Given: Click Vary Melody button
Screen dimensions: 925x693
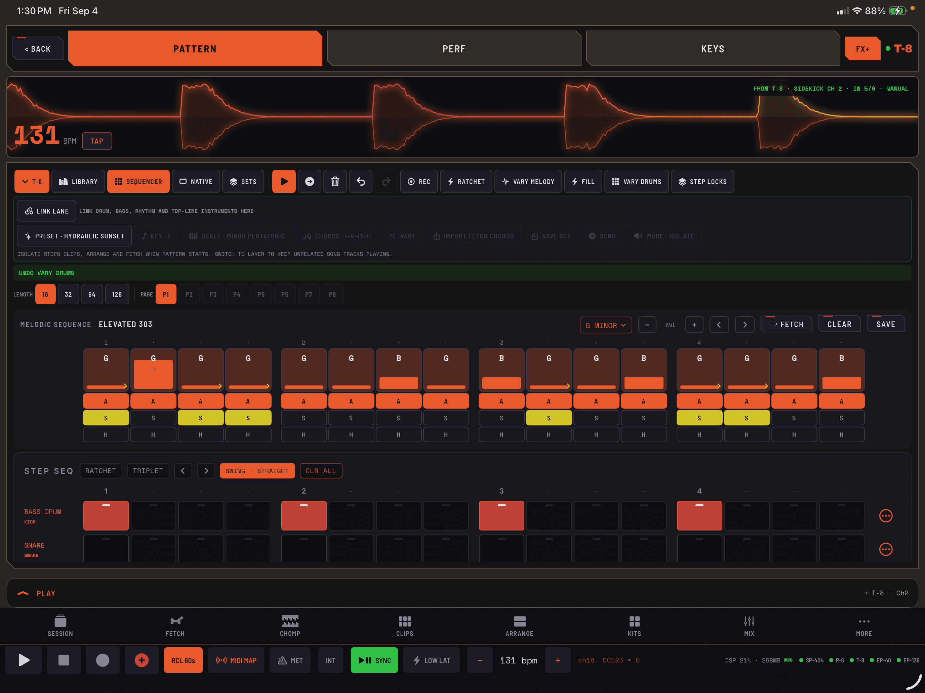Looking at the screenshot, I should click(x=528, y=181).
